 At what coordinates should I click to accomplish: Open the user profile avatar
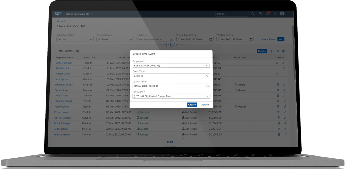click(x=282, y=14)
